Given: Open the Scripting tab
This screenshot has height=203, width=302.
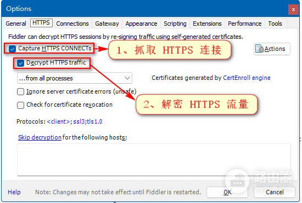Looking at the screenshot, I should [175, 24].
